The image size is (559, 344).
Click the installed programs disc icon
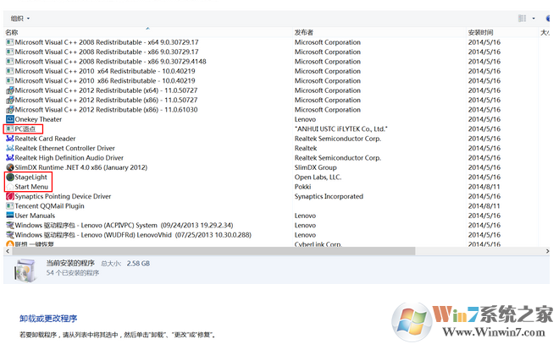point(25,270)
